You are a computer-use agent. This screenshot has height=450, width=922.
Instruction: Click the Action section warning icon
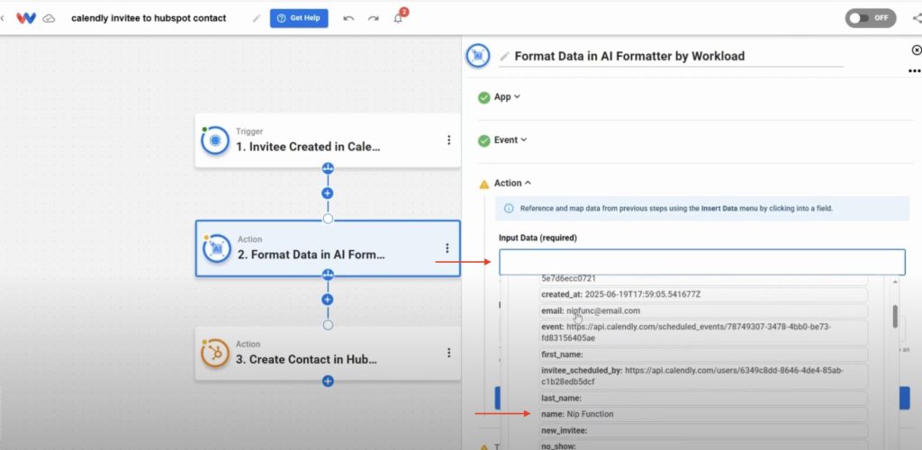tap(484, 184)
